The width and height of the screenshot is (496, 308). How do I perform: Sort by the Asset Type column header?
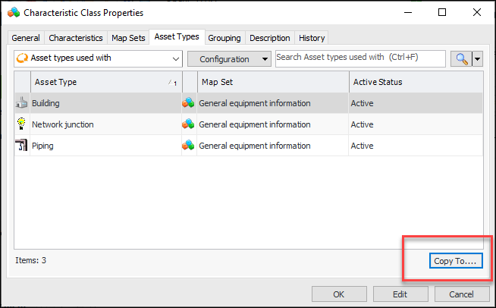[99, 82]
